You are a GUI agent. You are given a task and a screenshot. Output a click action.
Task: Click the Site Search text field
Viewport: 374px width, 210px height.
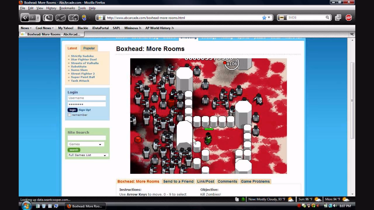click(x=87, y=138)
